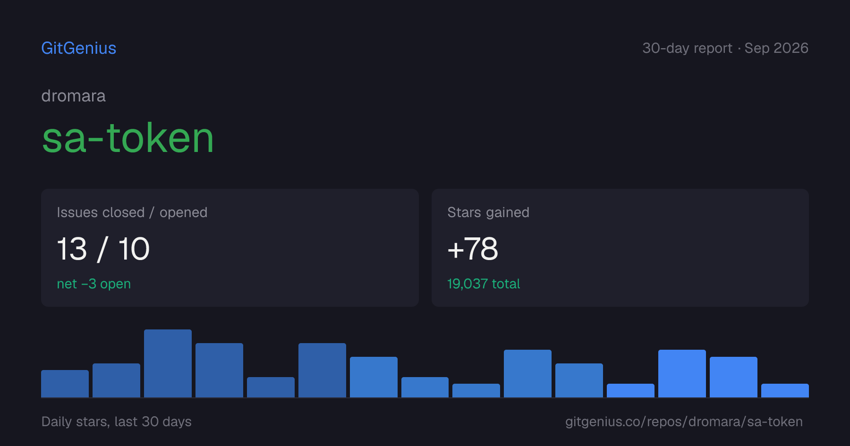Select the net −3 open text

click(93, 284)
